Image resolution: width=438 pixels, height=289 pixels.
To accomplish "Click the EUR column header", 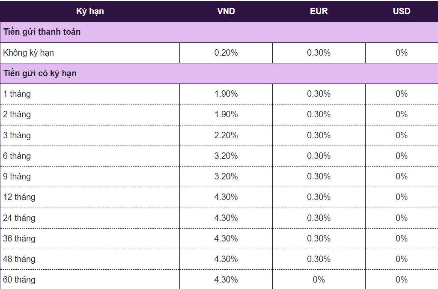I will 319,11.
